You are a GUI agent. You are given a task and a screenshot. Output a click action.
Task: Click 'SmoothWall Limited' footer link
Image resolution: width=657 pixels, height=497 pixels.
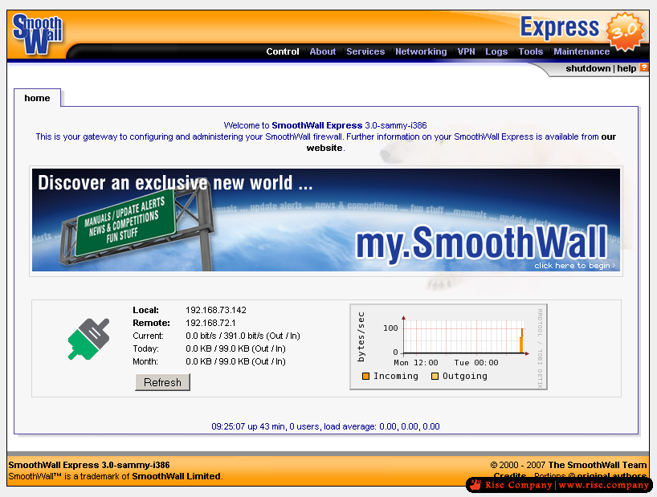[177, 476]
